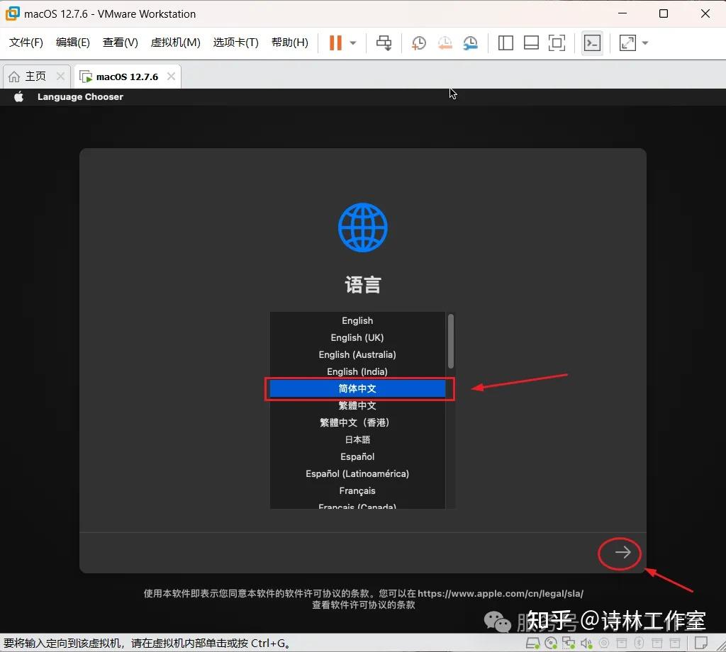Viewport: 726px width, 652px height.
Task: Click the message log note icon
Action: click(x=701, y=643)
